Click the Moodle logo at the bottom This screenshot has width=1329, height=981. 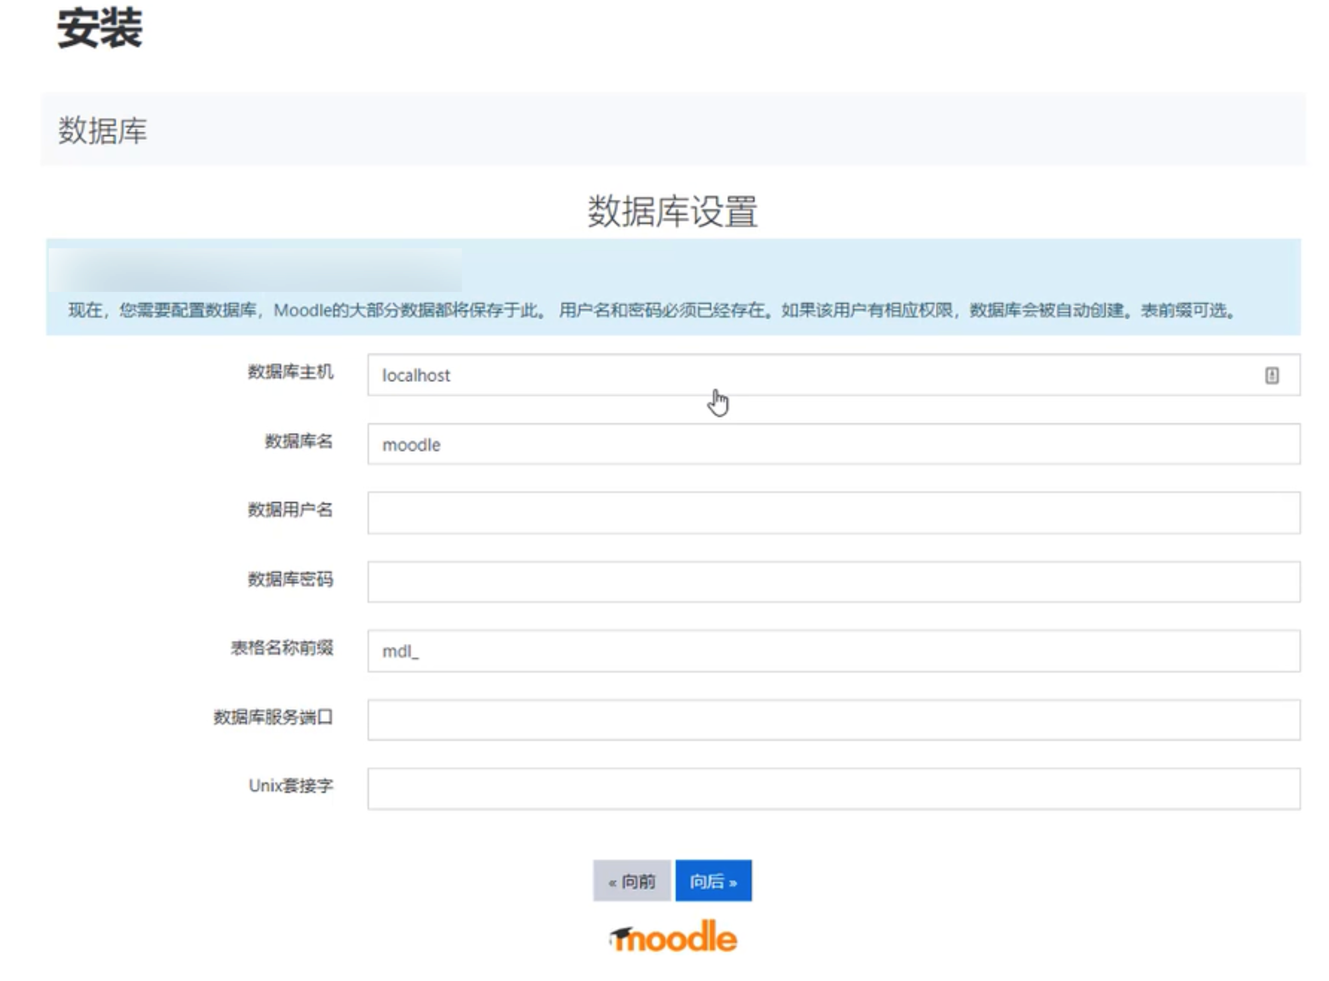click(x=673, y=938)
